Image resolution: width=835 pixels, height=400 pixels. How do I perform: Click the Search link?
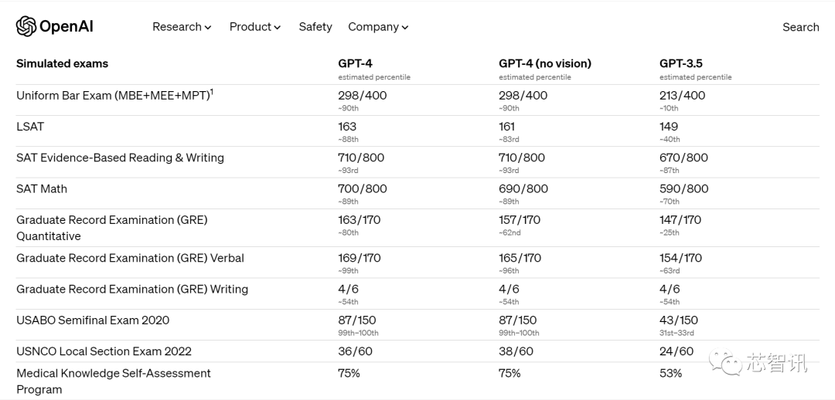tap(800, 27)
